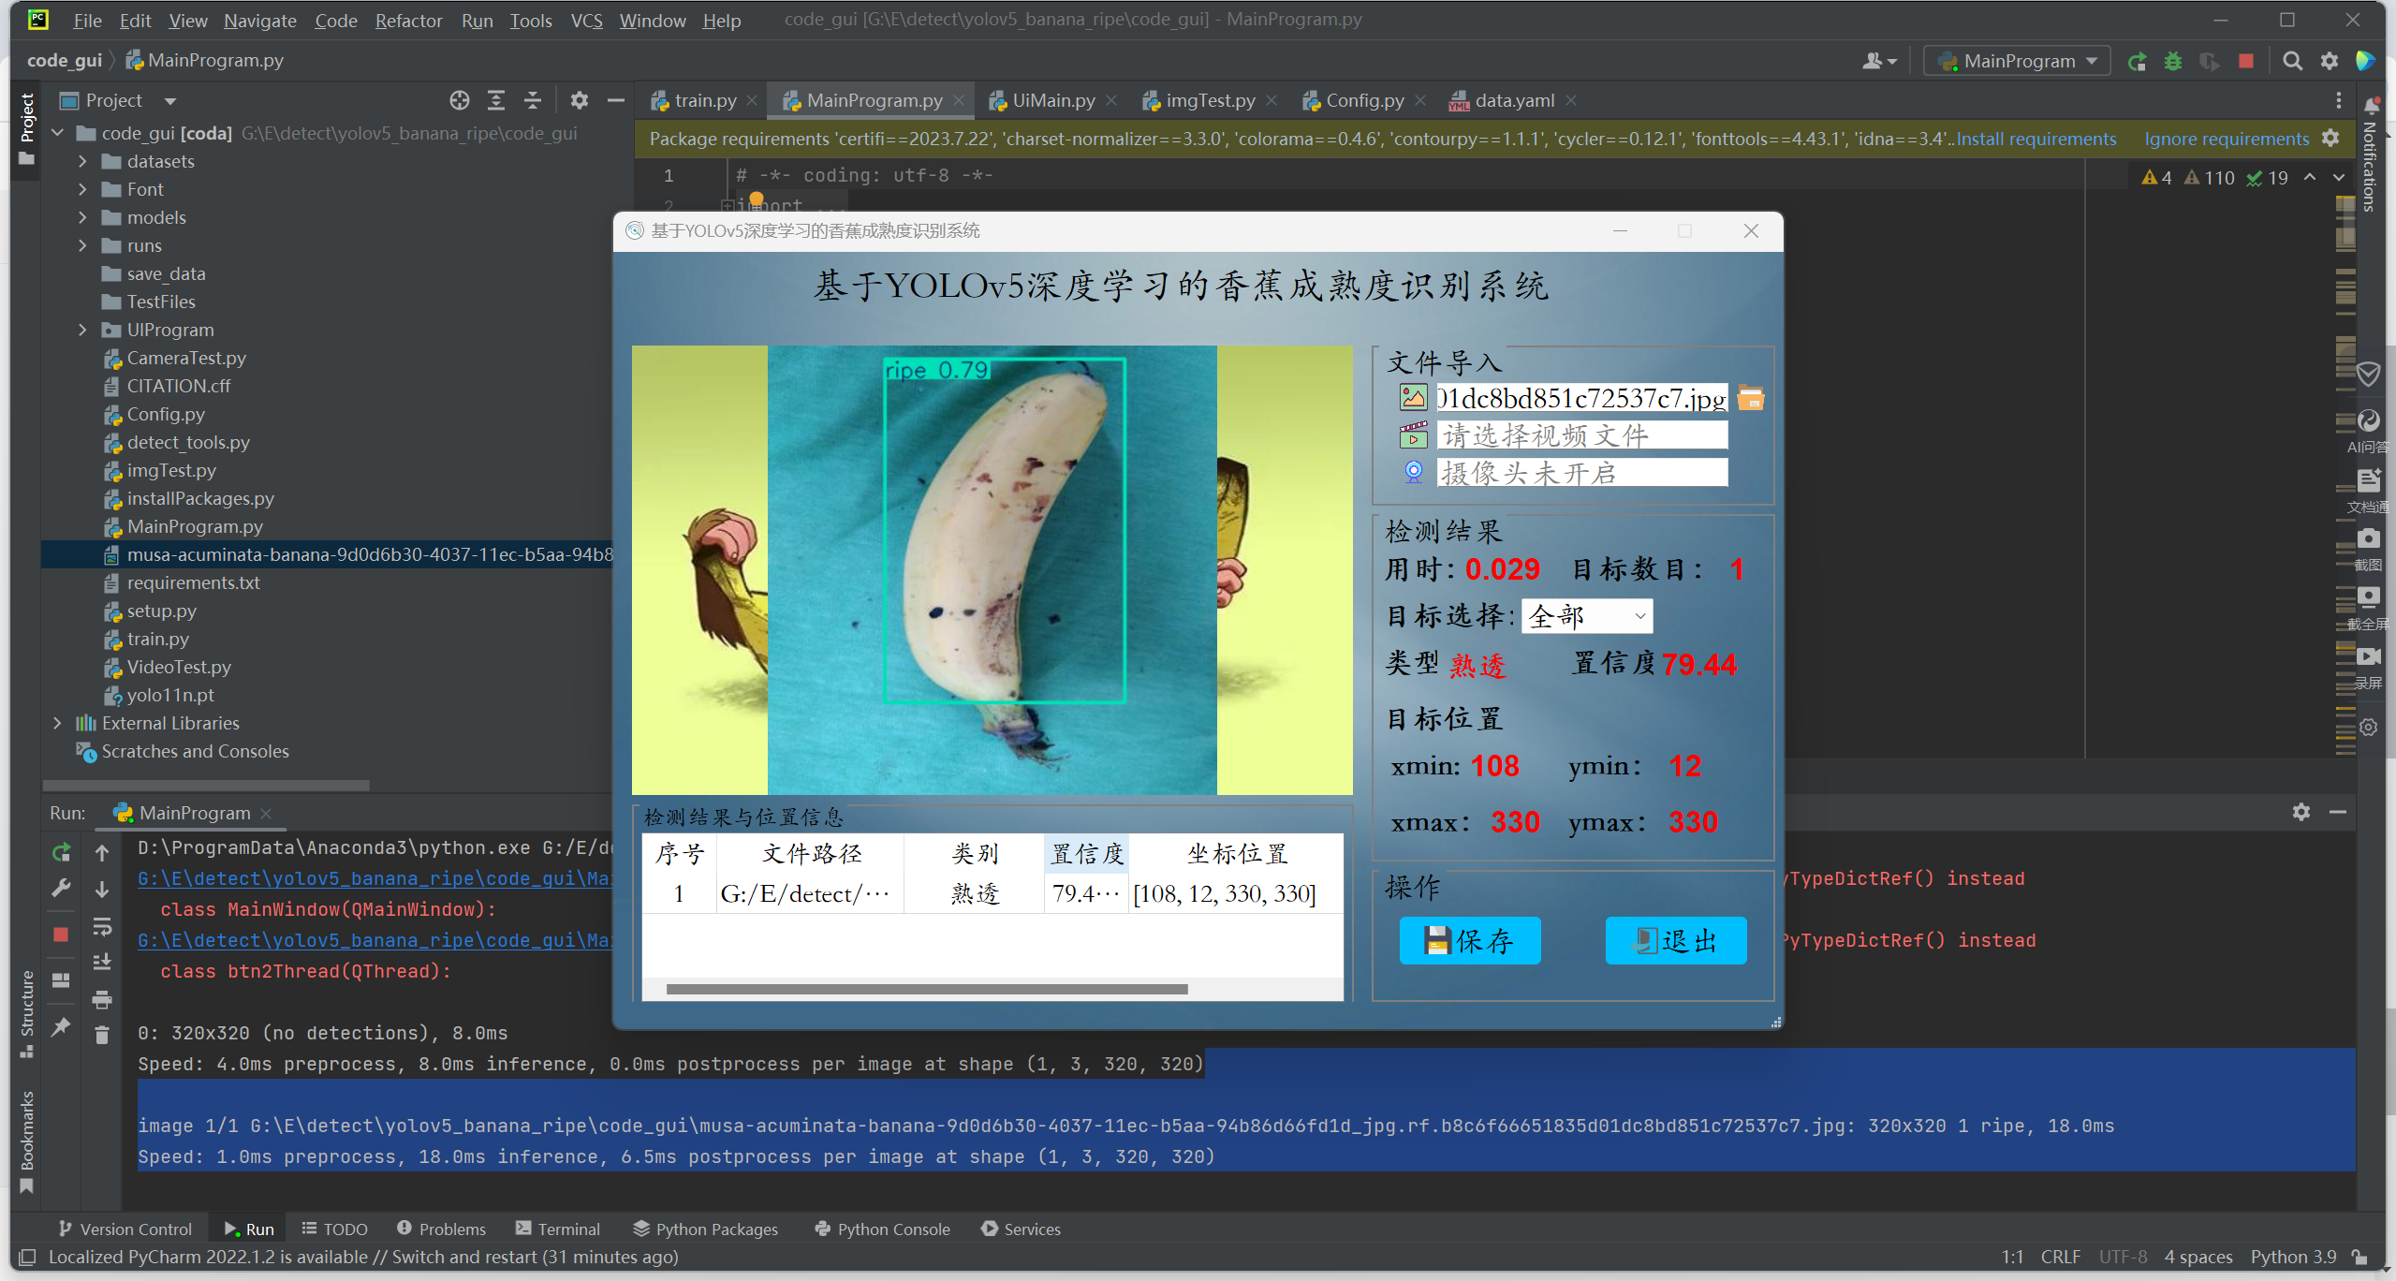This screenshot has height=1281, width=2396.
Task: Switch to the UiMain.py editor tab
Action: (x=1052, y=100)
